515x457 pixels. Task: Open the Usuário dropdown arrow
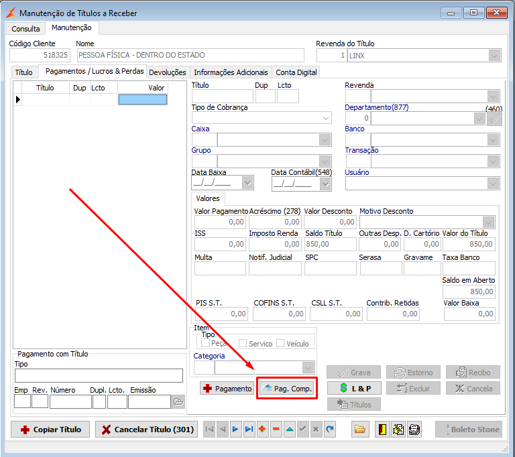pyautogui.click(x=493, y=184)
